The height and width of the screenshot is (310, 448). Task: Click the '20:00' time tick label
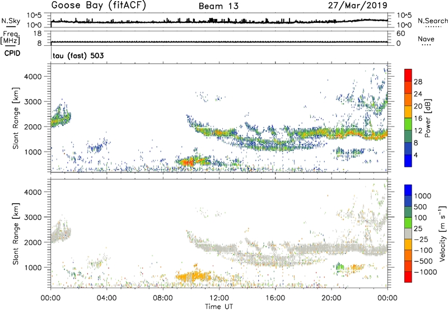332,298
